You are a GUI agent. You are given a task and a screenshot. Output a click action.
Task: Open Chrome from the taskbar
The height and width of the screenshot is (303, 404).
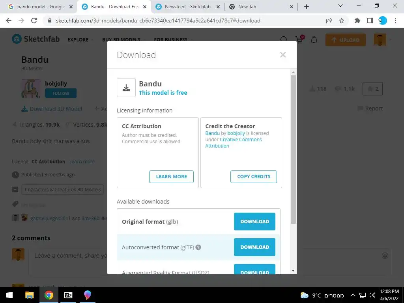(49, 295)
